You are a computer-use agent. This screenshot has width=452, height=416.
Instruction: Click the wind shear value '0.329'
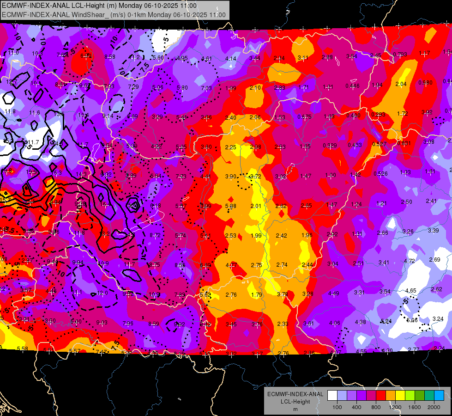click(x=330, y=145)
